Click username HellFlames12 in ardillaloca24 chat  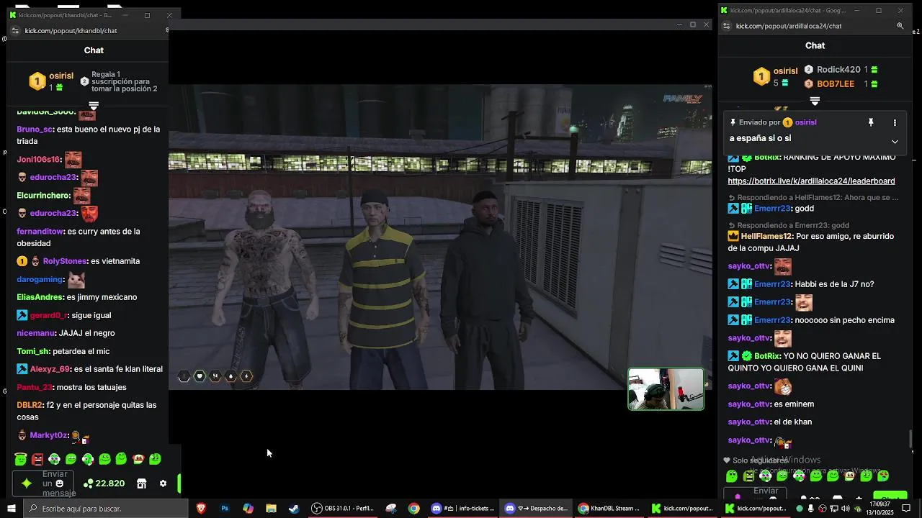(766, 236)
